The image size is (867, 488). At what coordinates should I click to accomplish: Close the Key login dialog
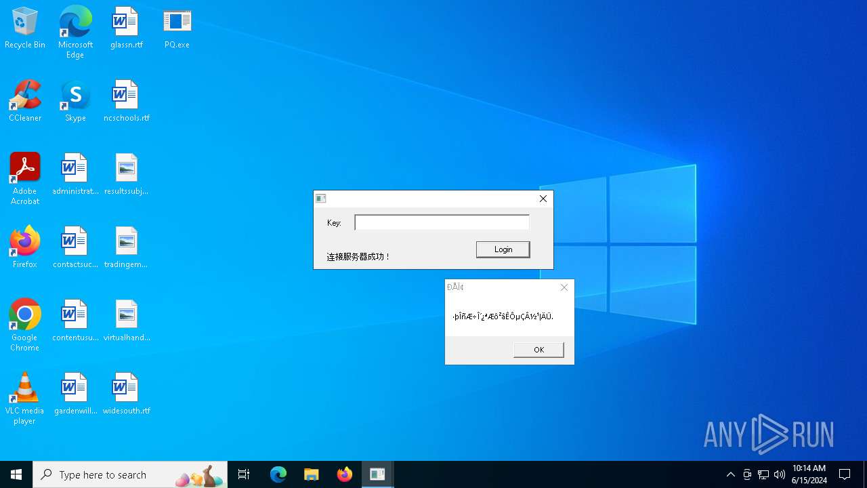[543, 199]
